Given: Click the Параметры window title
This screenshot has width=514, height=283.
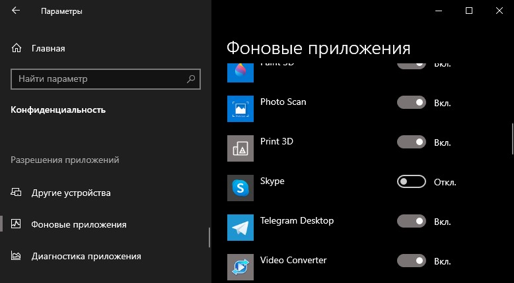Looking at the screenshot, I should (x=61, y=11).
